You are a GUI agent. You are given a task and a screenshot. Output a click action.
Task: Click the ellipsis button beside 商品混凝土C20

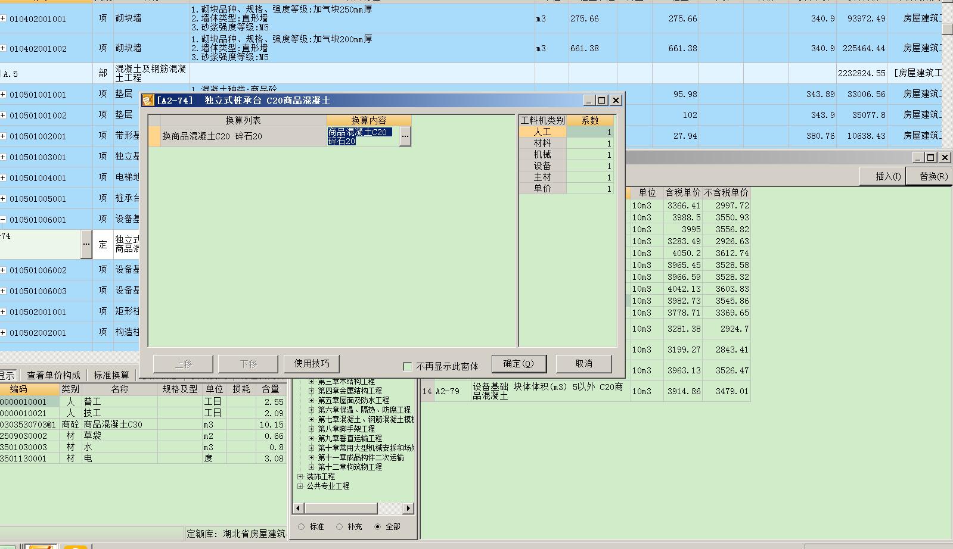[405, 136]
